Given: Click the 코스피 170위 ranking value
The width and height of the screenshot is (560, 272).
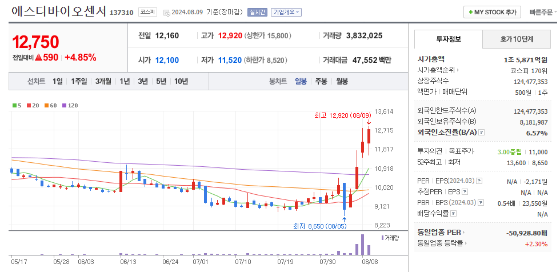Looking at the screenshot, I should click(x=529, y=70).
